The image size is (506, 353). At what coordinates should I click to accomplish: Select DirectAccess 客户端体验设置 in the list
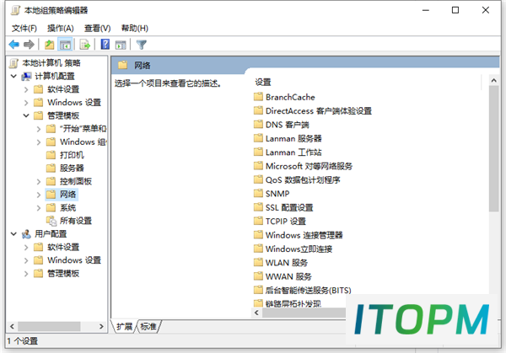tap(319, 111)
